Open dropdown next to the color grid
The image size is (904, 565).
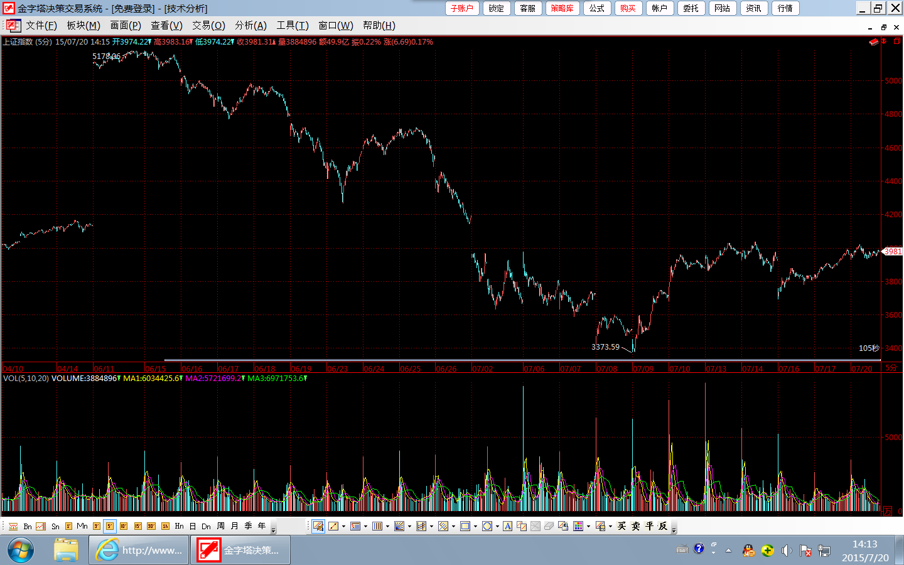click(588, 526)
